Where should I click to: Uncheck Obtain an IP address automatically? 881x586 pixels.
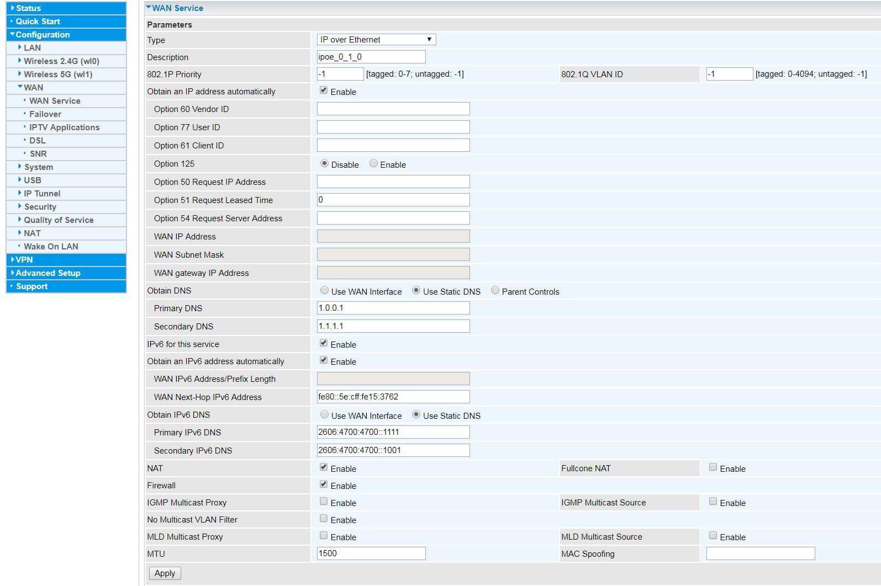click(x=324, y=91)
